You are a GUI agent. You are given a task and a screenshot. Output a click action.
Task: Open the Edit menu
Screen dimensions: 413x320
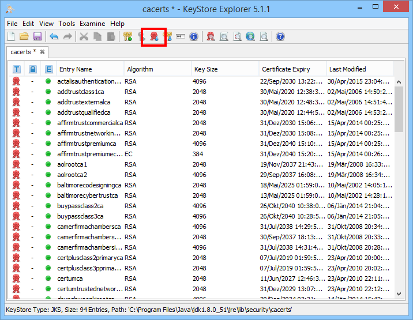28,24
